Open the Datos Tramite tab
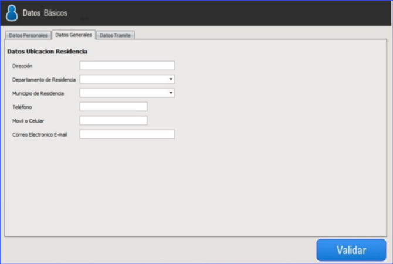The width and height of the screenshot is (393, 264). pos(115,35)
